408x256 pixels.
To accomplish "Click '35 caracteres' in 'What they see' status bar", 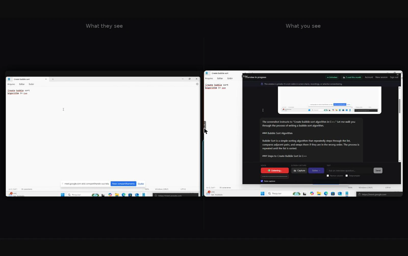I will (x=27, y=189).
